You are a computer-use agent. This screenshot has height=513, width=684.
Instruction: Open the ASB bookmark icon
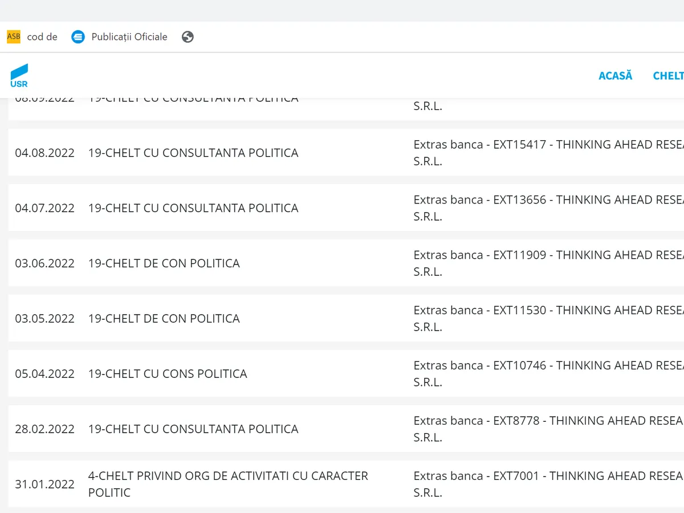[x=13, y=36]
